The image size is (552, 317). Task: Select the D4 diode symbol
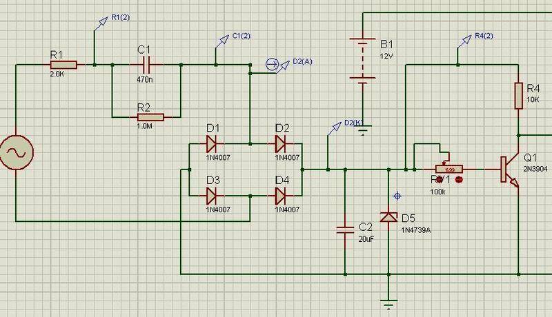280,196
